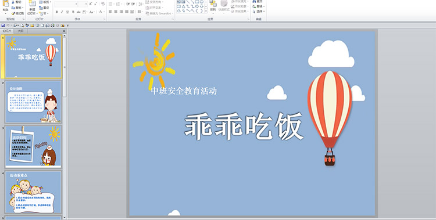Switch to the Outline tab in side panel

tap(20, 31)
